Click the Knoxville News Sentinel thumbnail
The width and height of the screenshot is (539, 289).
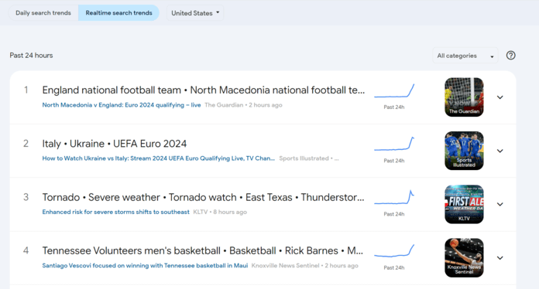(464, 258)
